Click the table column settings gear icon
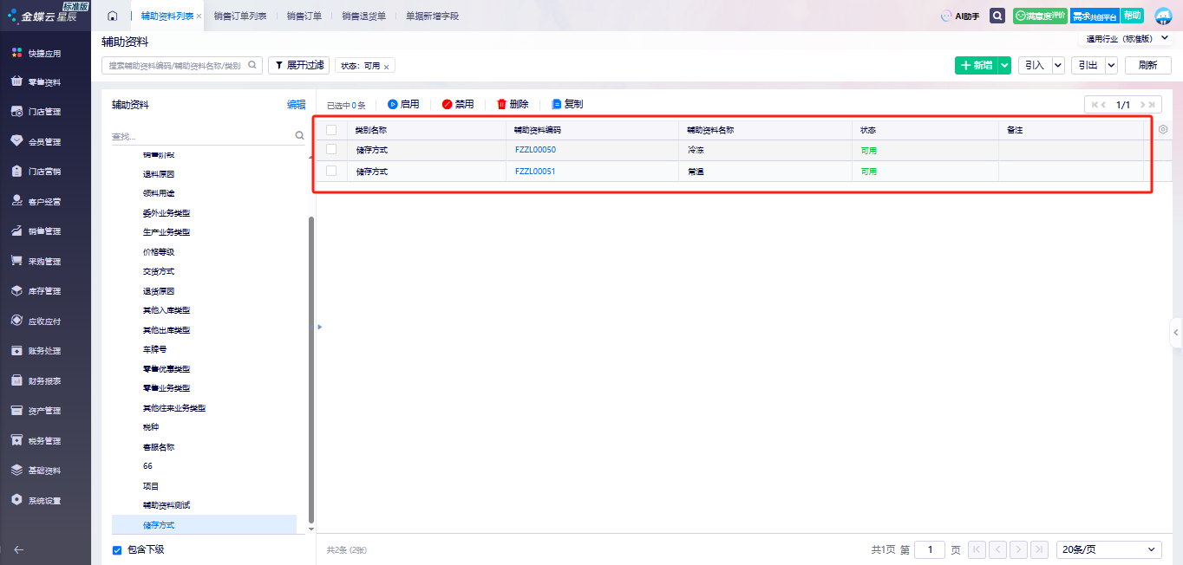Viewport: 1183px width, 565px height. click(1163, 130)
